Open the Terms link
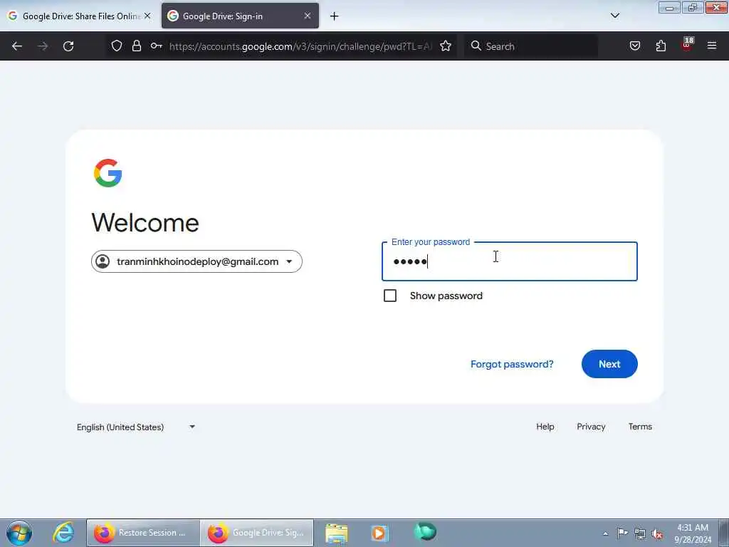The image size is (729, 547). [640, 427]
